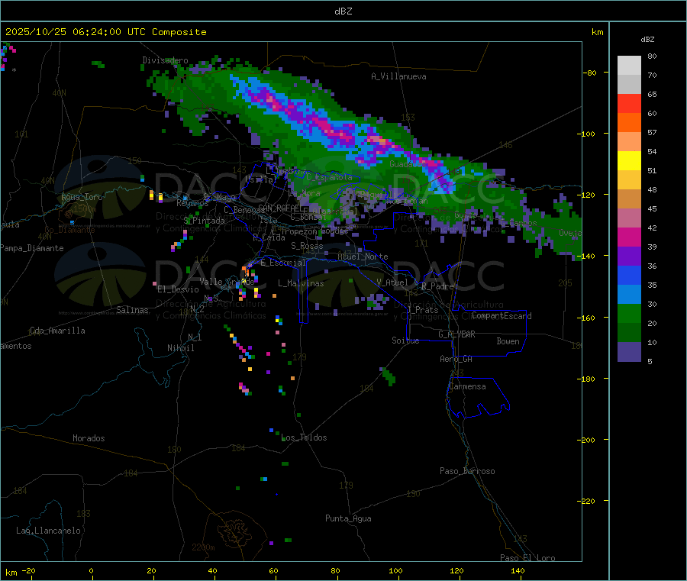Click the El_Desvio map label
The height and width of the screenshot is (581, 687).
pos(179,289)
